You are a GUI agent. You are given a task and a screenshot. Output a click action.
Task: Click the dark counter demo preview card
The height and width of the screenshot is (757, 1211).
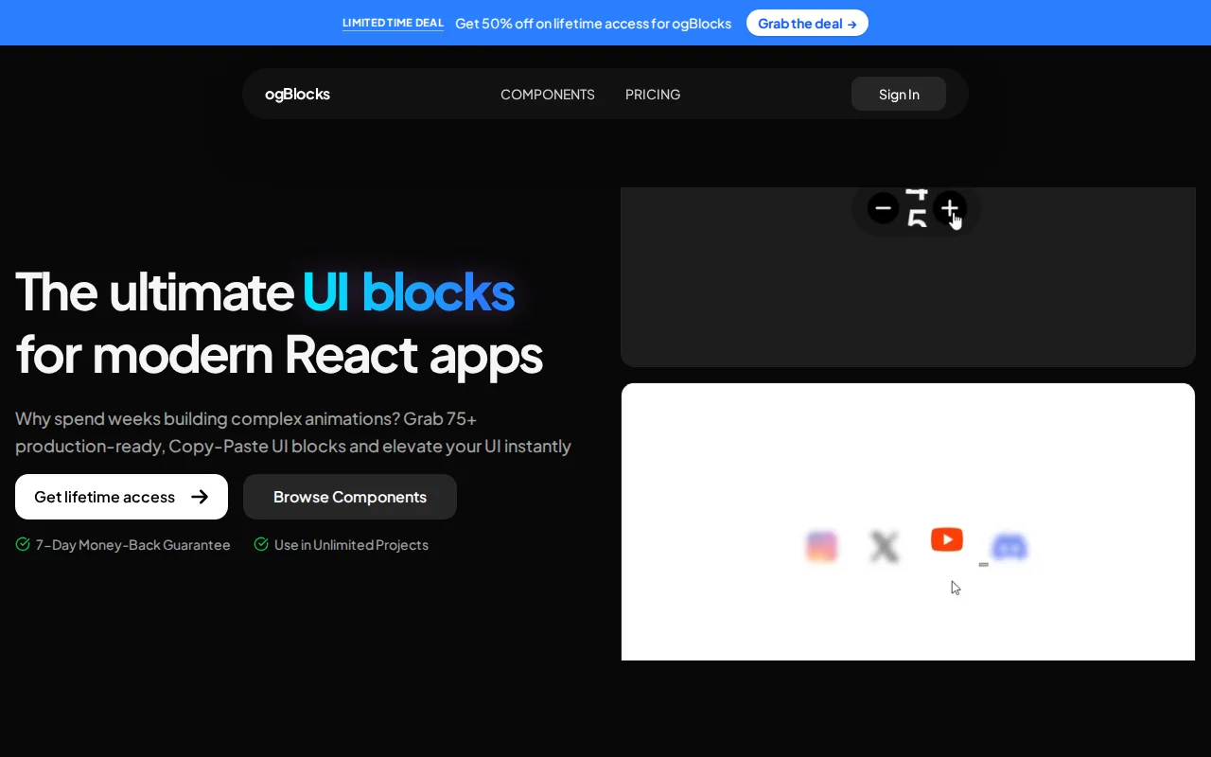click(908, 277)
